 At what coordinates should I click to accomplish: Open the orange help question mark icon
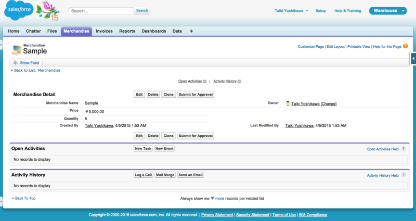(405, 46)
